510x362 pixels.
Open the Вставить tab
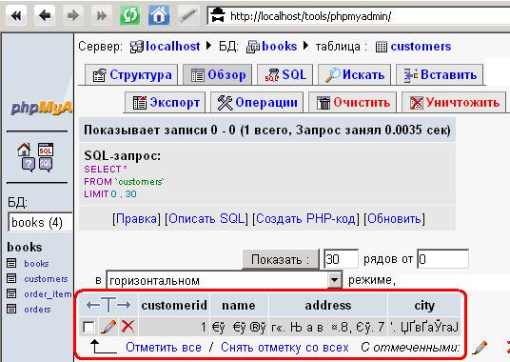(440, 75)
